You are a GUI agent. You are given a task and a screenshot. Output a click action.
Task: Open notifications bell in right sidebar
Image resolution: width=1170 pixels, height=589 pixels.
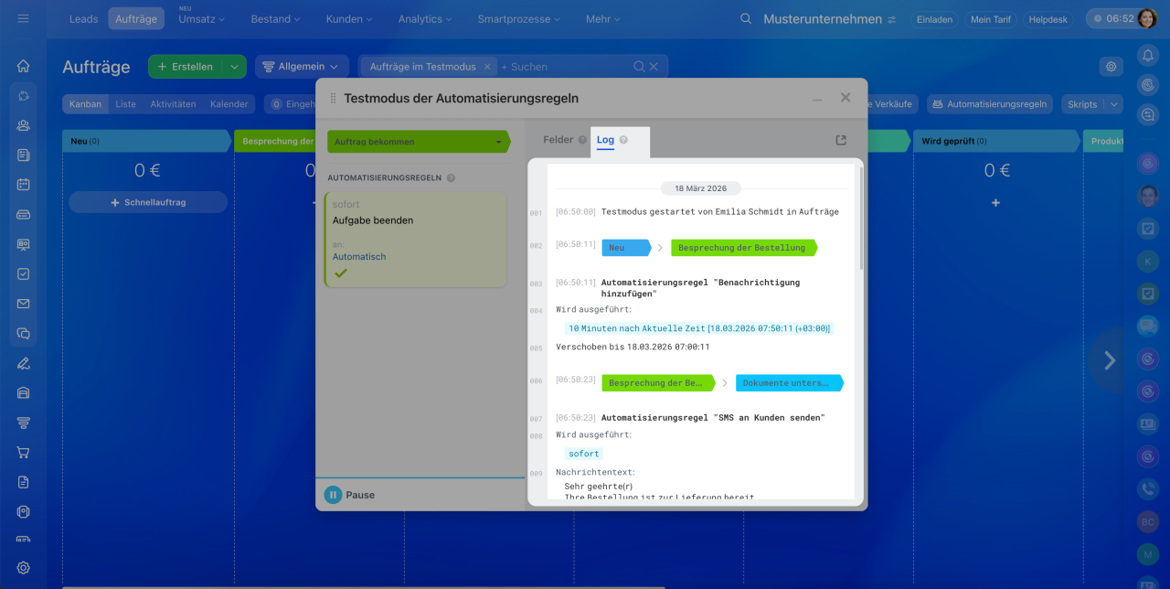1147,56
